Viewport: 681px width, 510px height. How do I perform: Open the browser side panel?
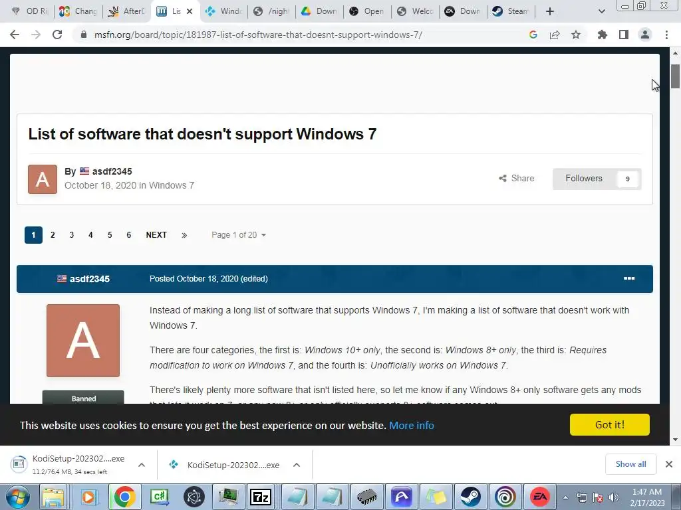[624, 35]
